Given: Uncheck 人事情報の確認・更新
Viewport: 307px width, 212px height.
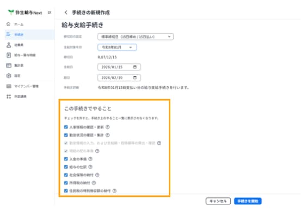Looking at the screenshot, I should pyautogui.click(x=66, y=127).
